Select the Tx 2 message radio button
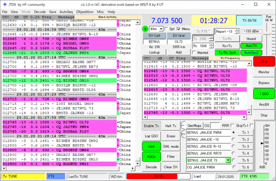 click(x=233, y=139)
